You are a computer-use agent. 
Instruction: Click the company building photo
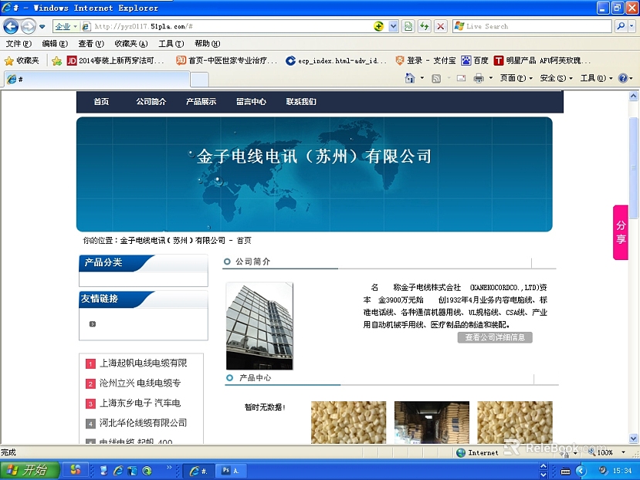tap(259, 326)
